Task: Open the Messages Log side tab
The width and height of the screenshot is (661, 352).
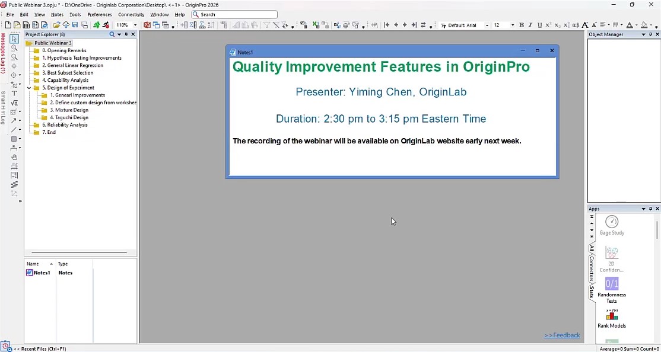Action: pyautogui.click(x=3, y=53)
